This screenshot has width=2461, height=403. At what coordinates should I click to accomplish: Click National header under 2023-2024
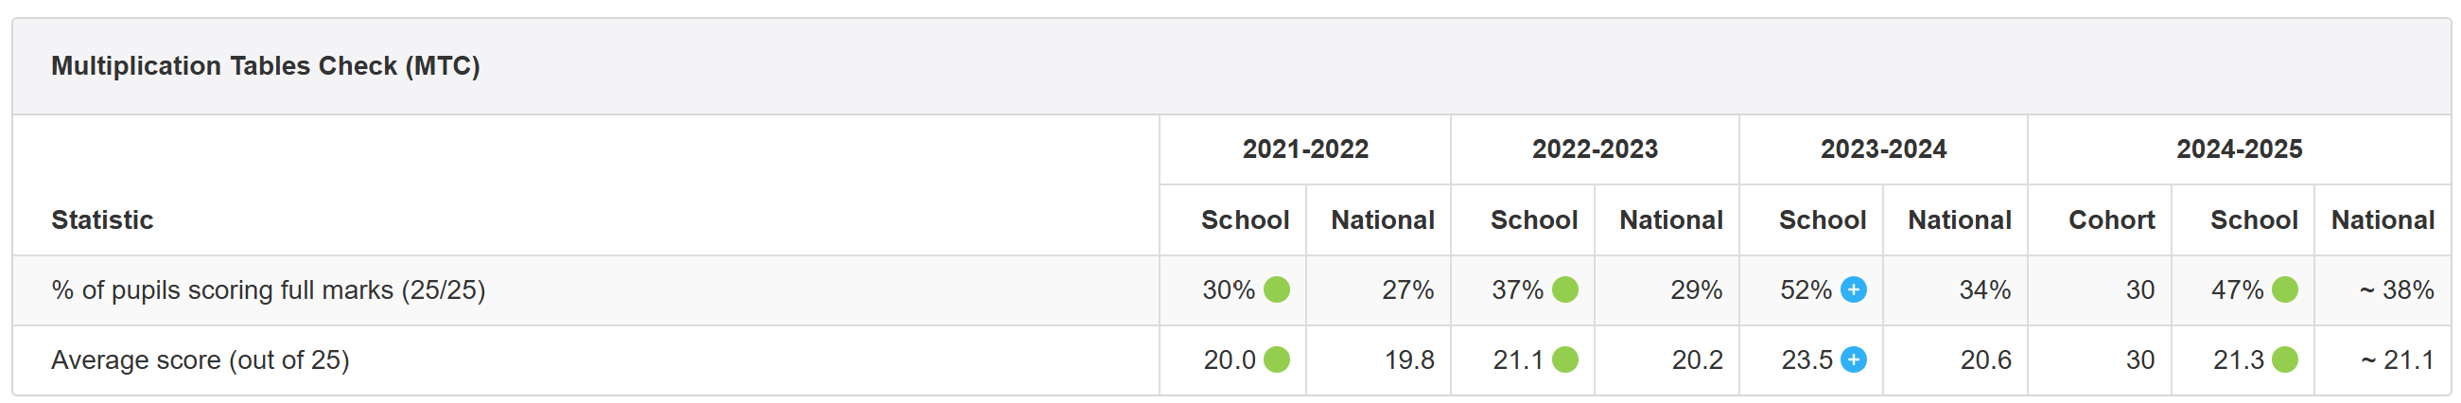click(x=1960, y=219)
